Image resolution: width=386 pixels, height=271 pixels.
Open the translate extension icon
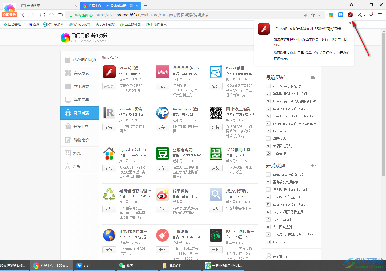(x=340, y=15)
